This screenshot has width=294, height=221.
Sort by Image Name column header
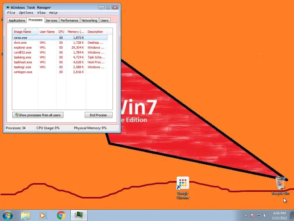[25, 32]
